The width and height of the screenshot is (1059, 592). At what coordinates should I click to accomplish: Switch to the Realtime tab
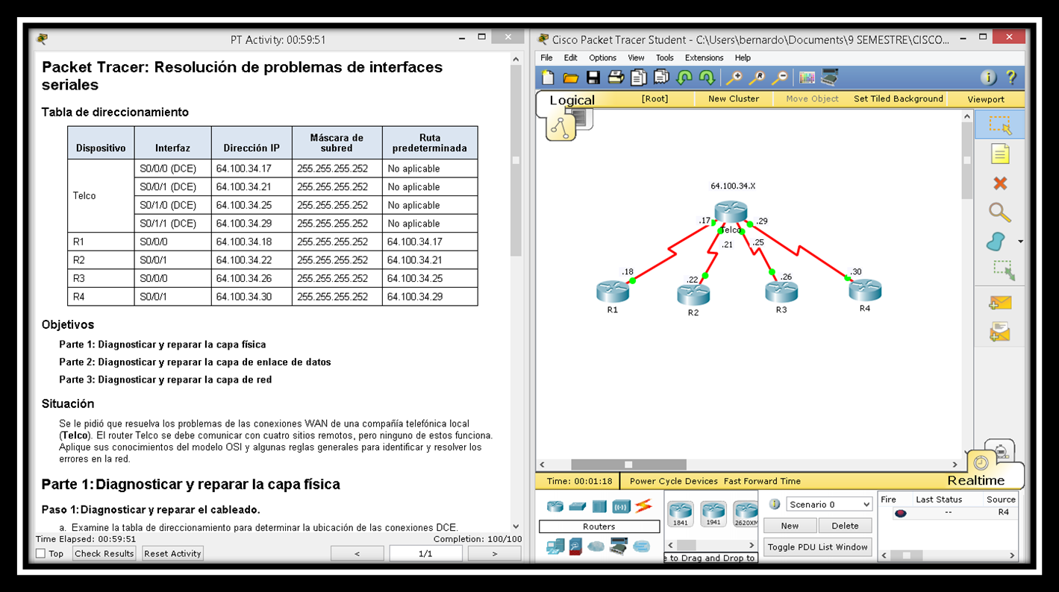(978, 480)
